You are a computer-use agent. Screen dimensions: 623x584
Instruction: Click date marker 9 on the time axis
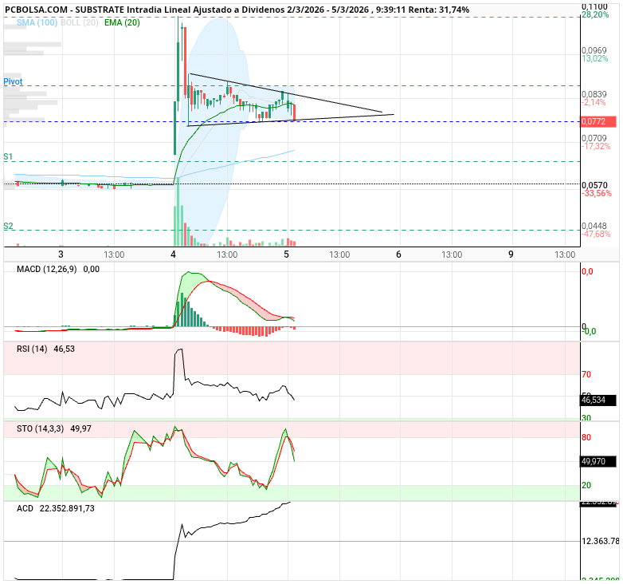point(511,255)
